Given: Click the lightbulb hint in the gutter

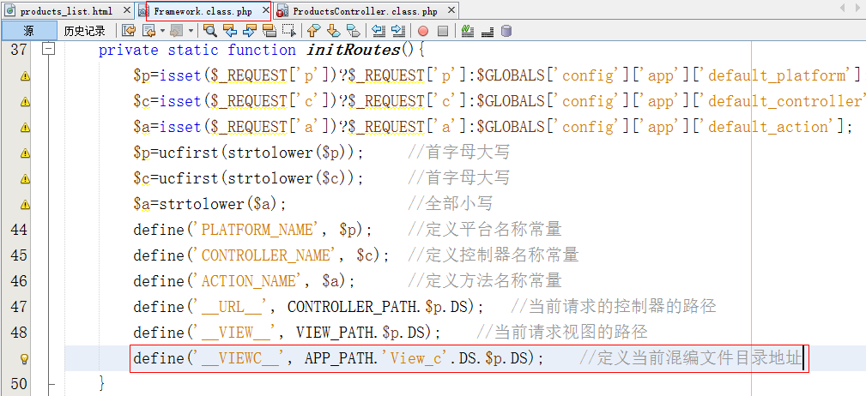Looking at the screenshot, I should tap(25, 358).
